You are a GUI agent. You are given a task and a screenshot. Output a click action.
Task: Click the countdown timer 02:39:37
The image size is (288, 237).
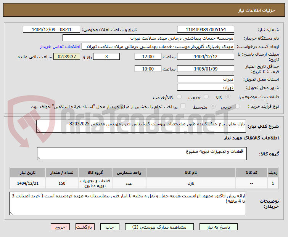tap(67, 56)
